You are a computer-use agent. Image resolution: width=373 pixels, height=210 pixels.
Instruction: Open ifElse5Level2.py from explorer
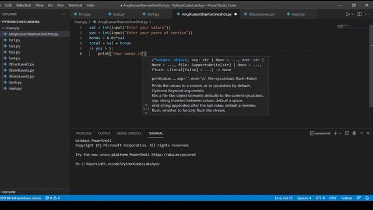[x=21, y=76]
